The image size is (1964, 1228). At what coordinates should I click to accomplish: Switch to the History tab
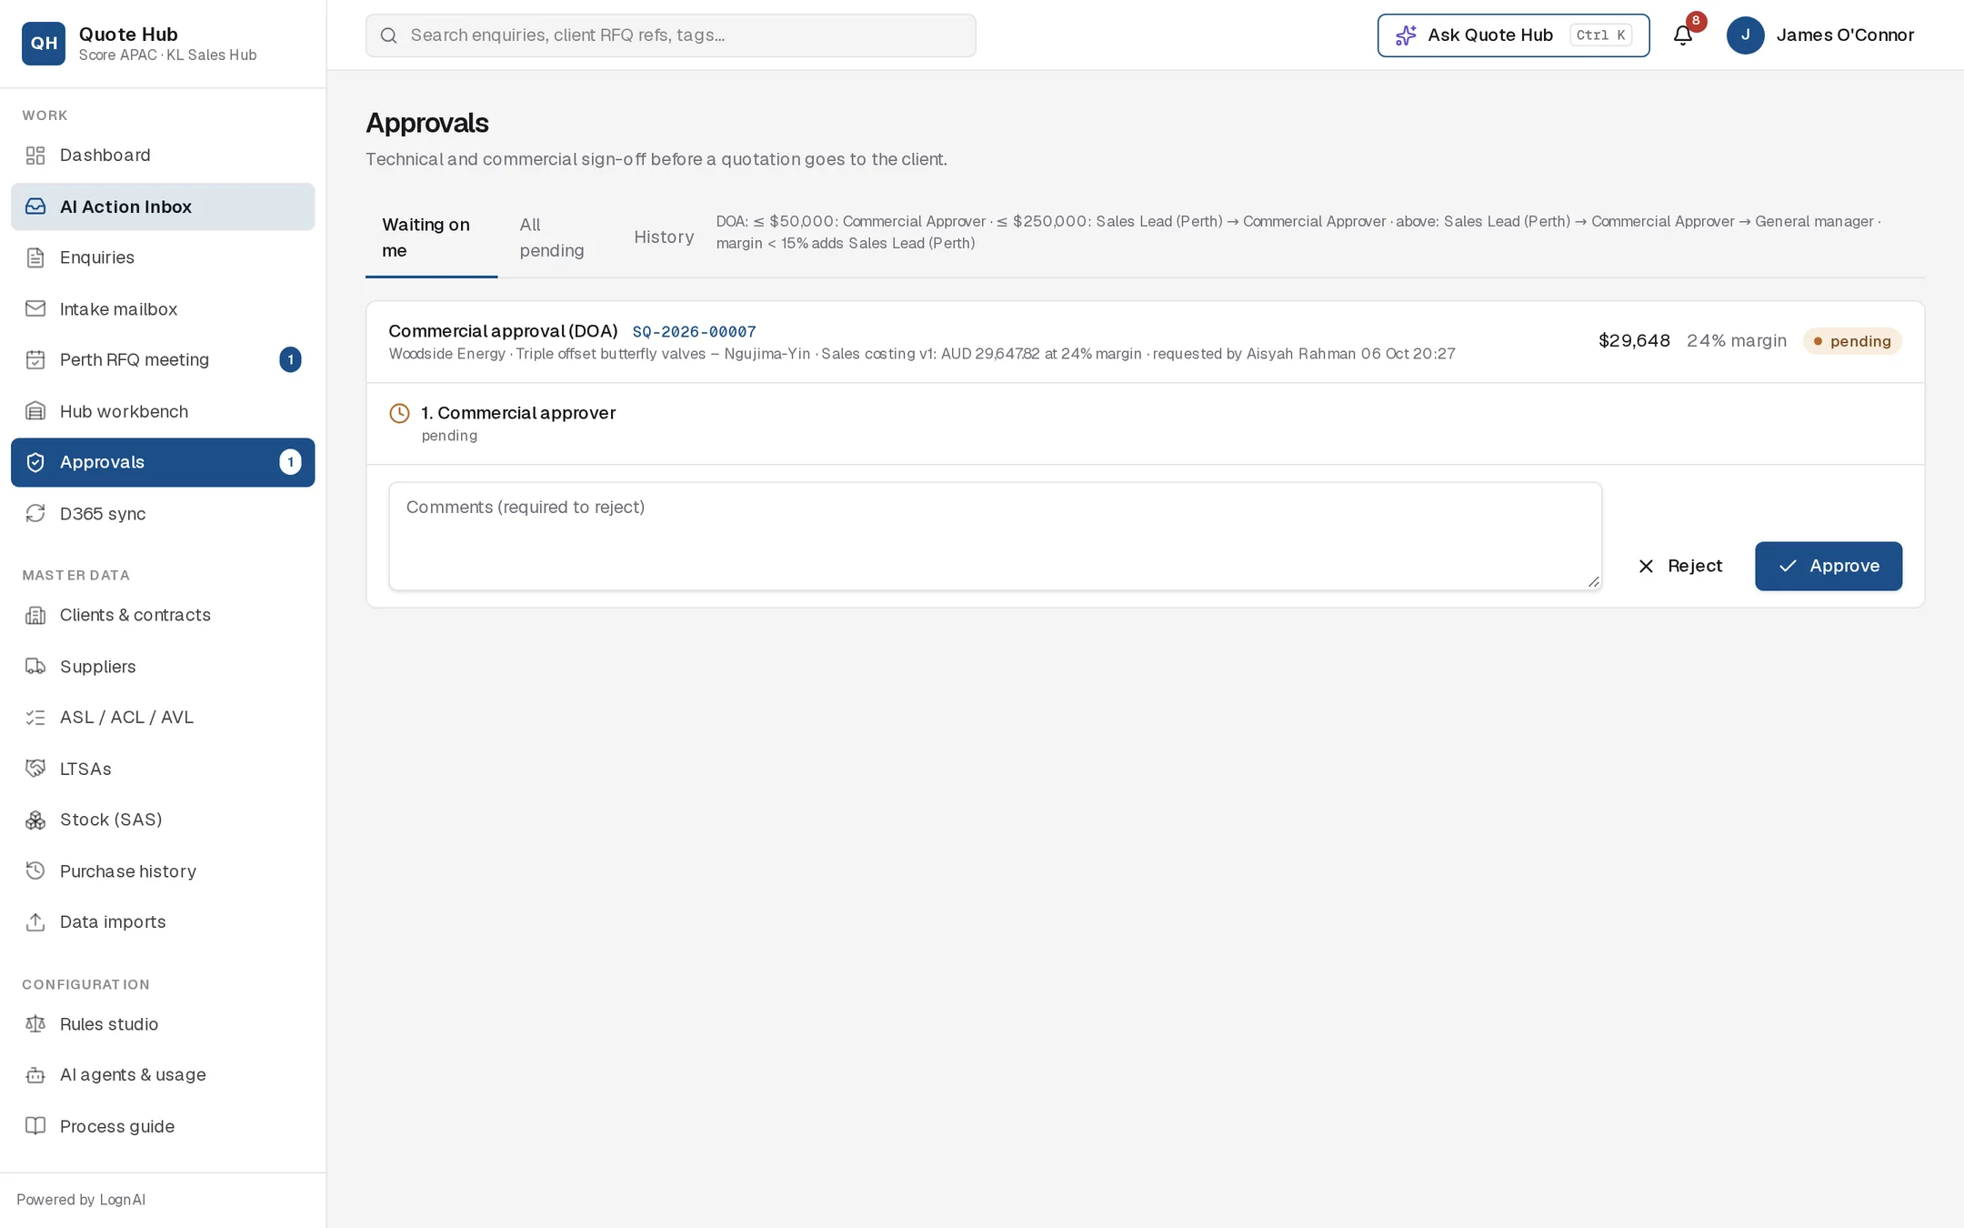[x=664, y=237]
